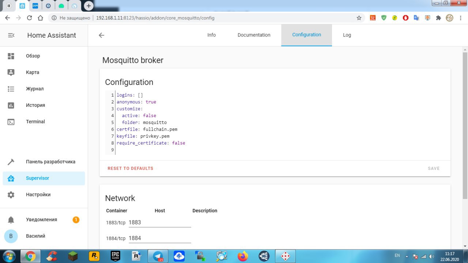Open the green shield AdGuard extension
The height and width of the screenshot is (263, 468).
[x=384, y=18]
